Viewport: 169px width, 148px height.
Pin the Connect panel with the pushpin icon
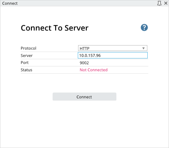(159, 3)
